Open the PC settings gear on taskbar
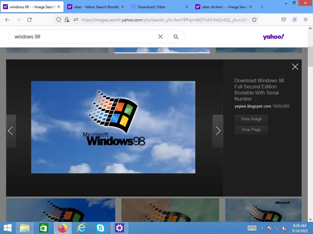Viewport: 313px width, 234px height. tap(120, 228)
